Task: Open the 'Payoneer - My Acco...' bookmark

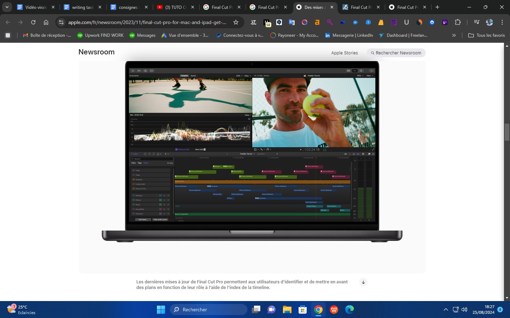Action: [294, 35]
